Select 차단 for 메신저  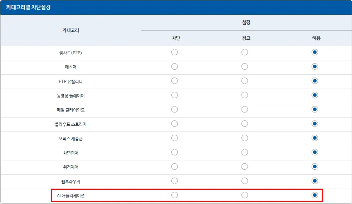pyautogui.click(x=175, y=66)
